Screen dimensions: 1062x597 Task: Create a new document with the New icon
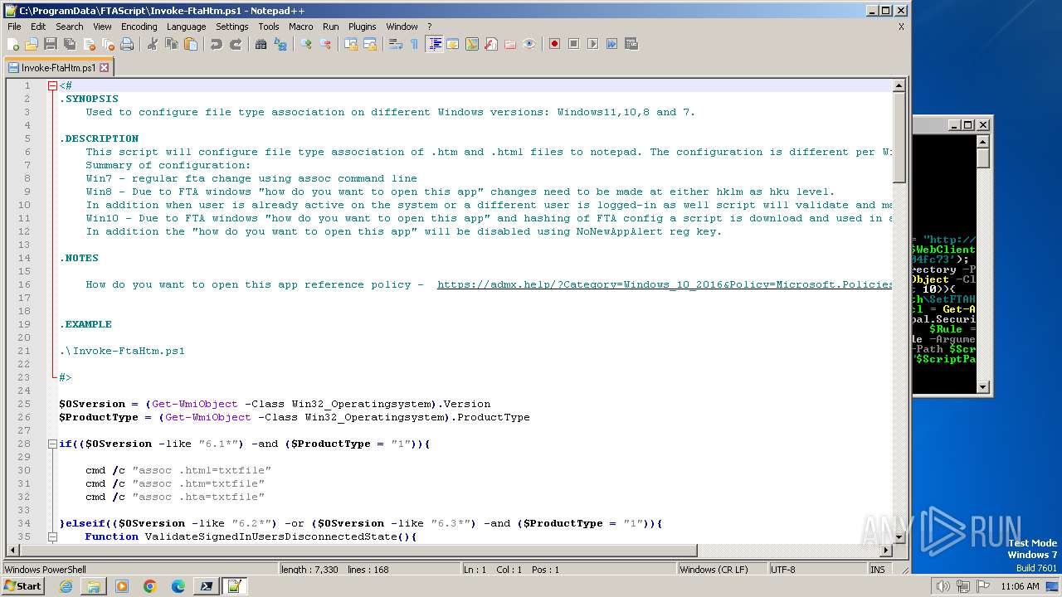click(14, 44)
